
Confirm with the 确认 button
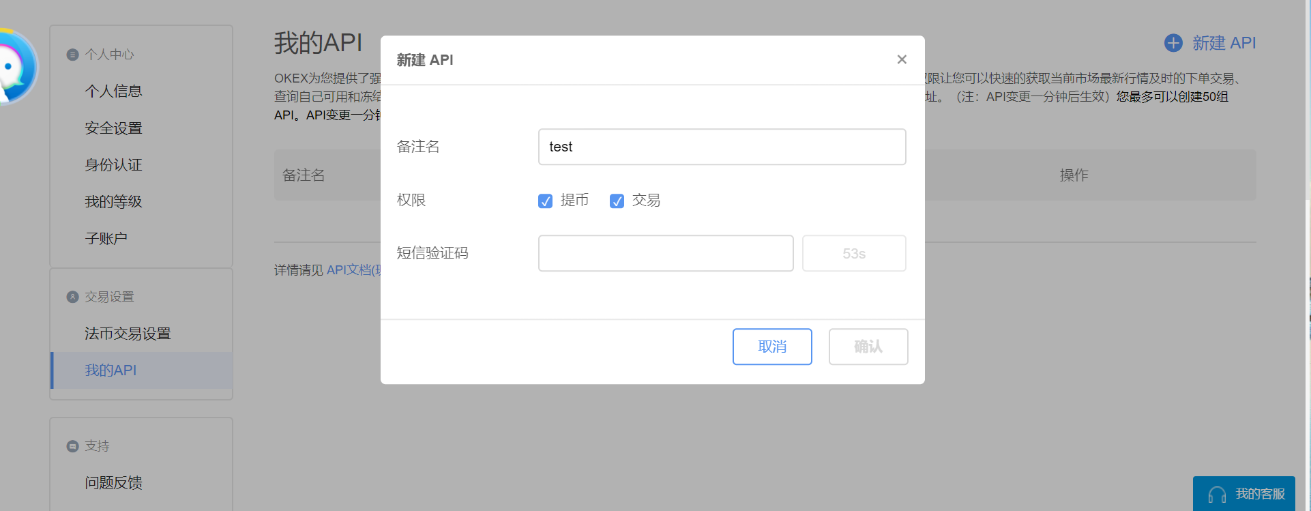click(868, 347)
